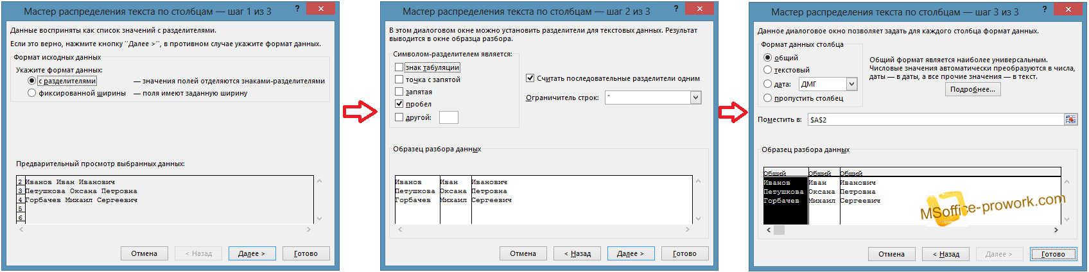The height and width of the screenshot is (272, 1089).
Task: Choose the 'текстовый' column format radio
Action: tap(767, 70)
